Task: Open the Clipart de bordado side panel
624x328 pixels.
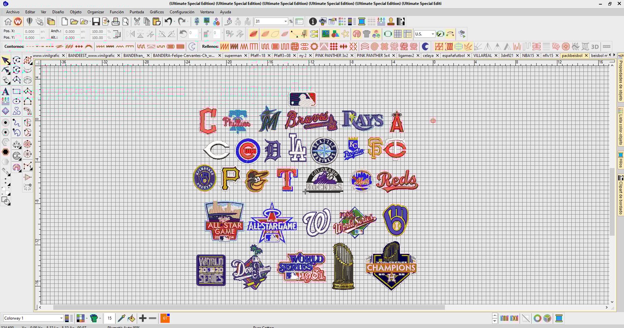Action: coord(620,195)
